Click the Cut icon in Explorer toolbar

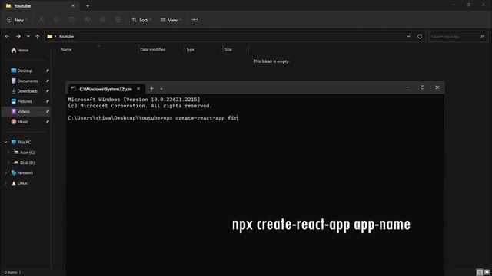click(x=41, y=20)
